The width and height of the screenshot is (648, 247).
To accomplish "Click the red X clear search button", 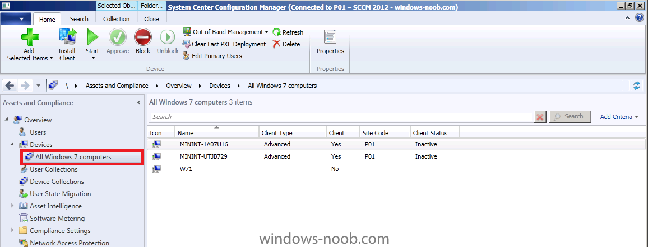I will tap(540, 117).
